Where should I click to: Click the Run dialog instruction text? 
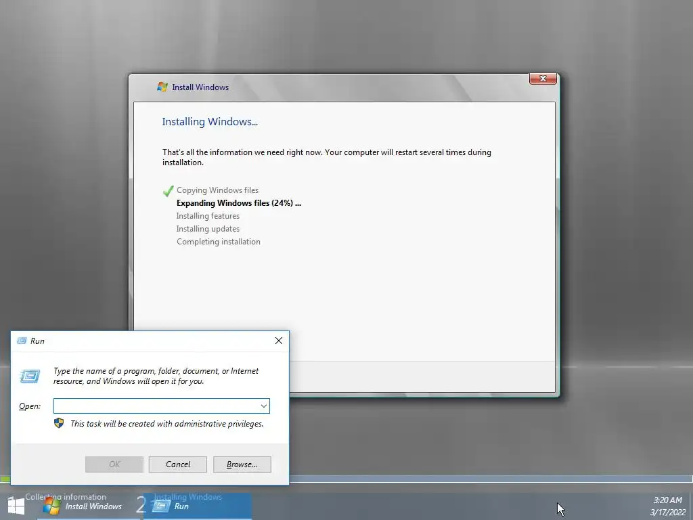coord(156,376)
